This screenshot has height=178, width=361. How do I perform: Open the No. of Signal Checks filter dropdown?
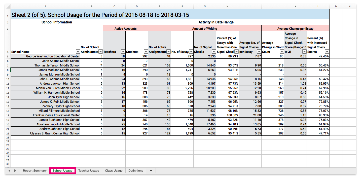[214, 52]
